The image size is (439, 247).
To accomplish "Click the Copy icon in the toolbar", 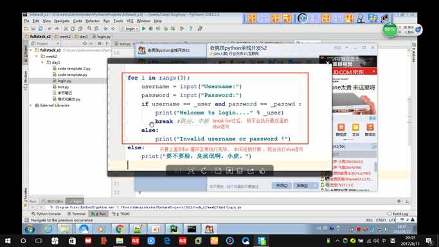I will pos(73,28).
